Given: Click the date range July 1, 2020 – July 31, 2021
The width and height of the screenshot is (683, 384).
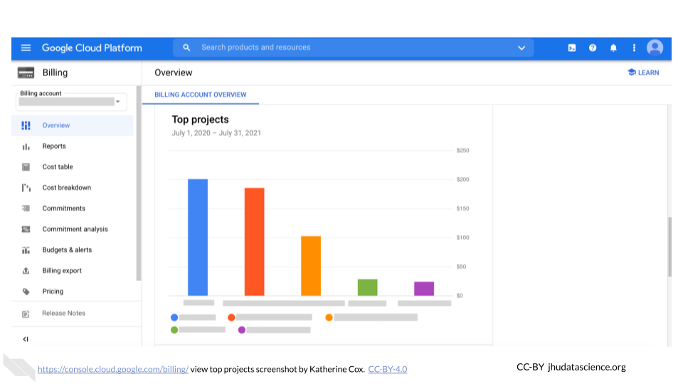Looking at the screenshot, I should [x=216, y=133].
